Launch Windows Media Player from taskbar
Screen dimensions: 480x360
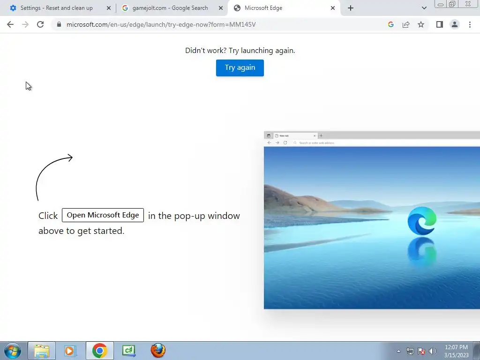[70, 351]
